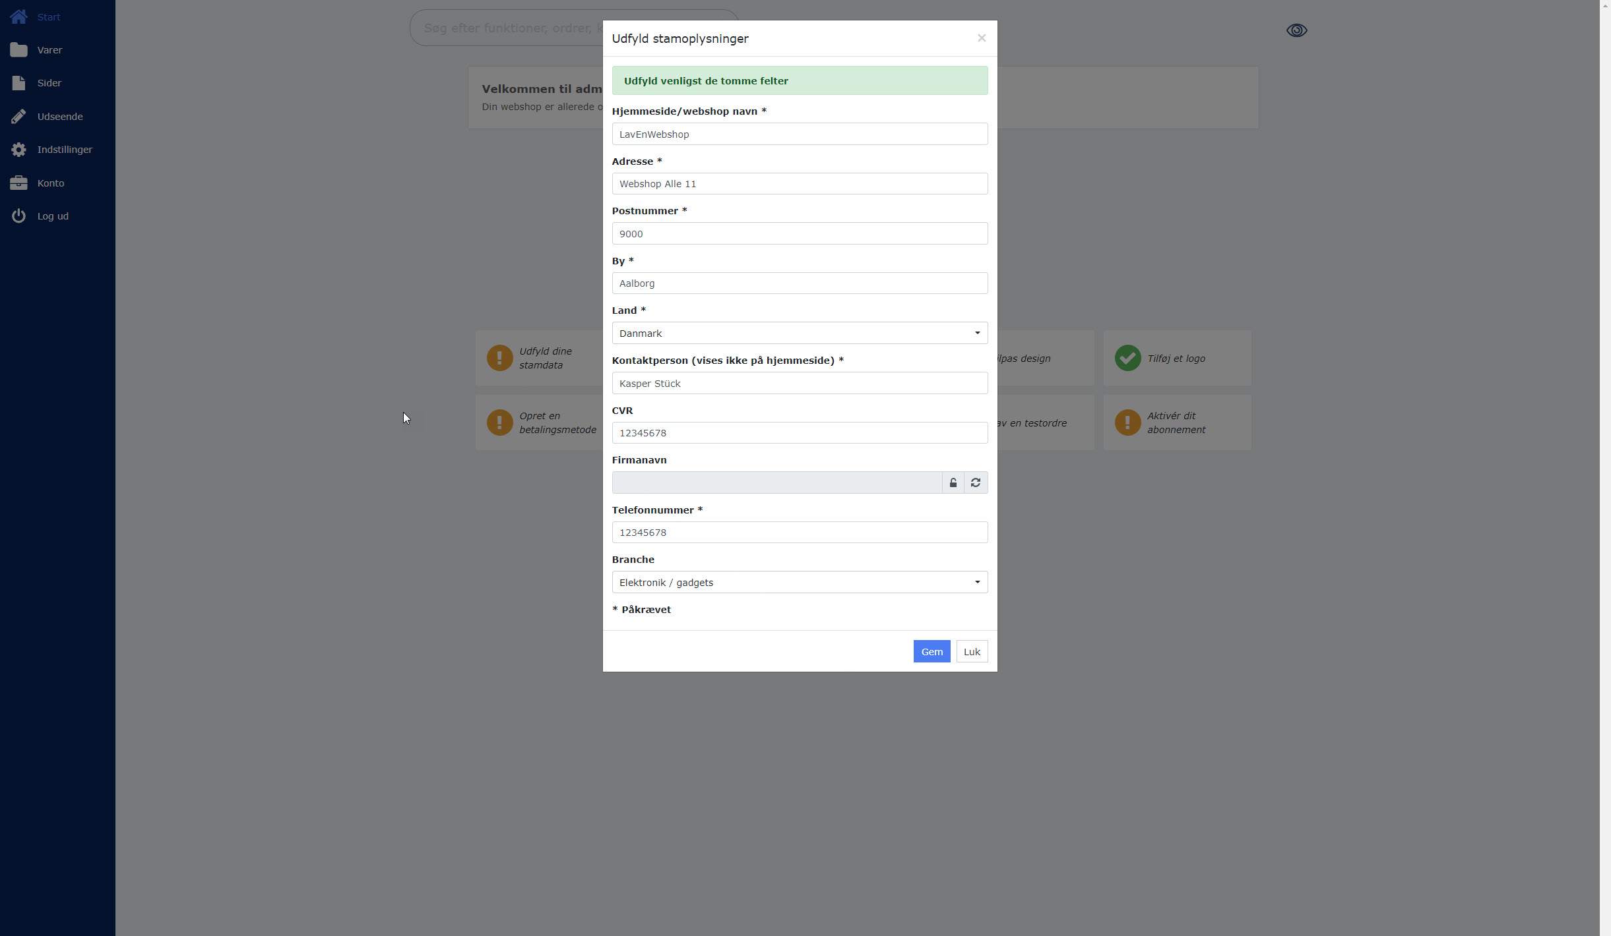Toggle the eye preview icon
This screenshot has height=936, width=1611.
click(x=1296, y=30)
